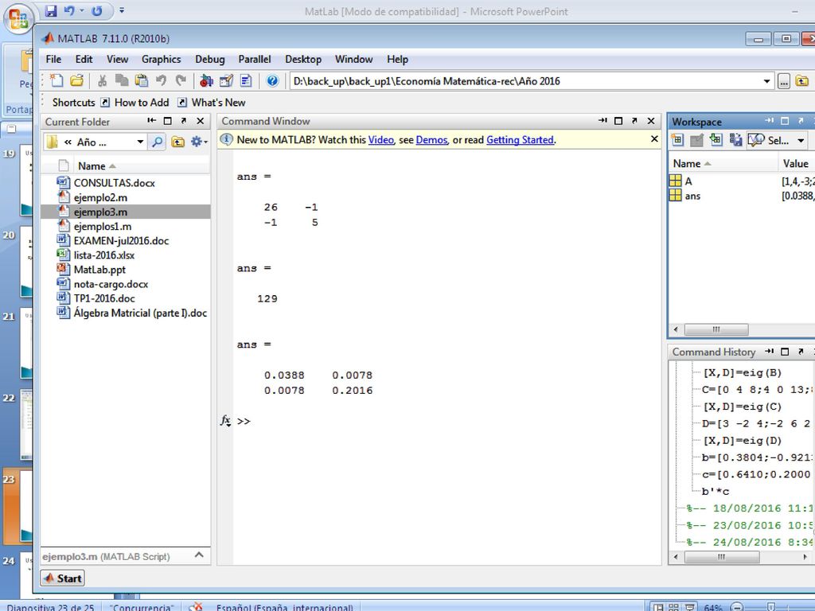Image resolution: width=815 pixels, height=611 pixels.
Task: Click the current folder path input field
Action: (x=525, y=81)
